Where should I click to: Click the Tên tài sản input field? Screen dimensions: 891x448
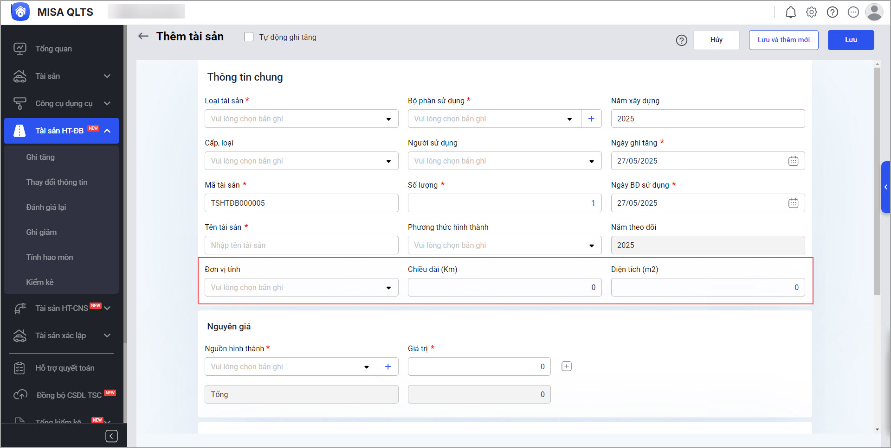301,245
